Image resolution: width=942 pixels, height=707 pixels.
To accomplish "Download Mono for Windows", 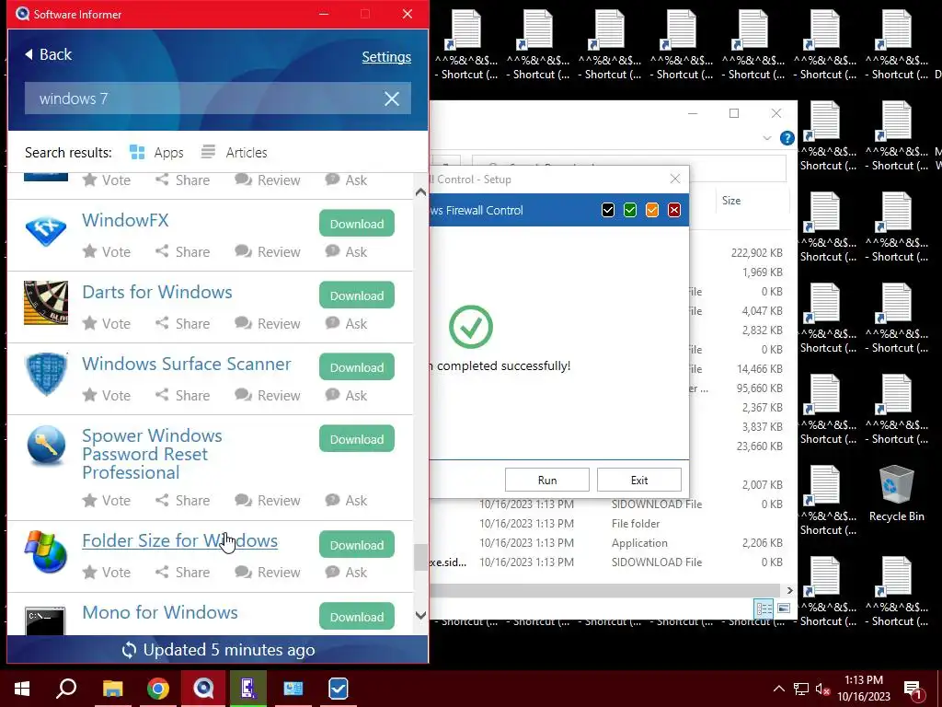I will click(357, 616).
